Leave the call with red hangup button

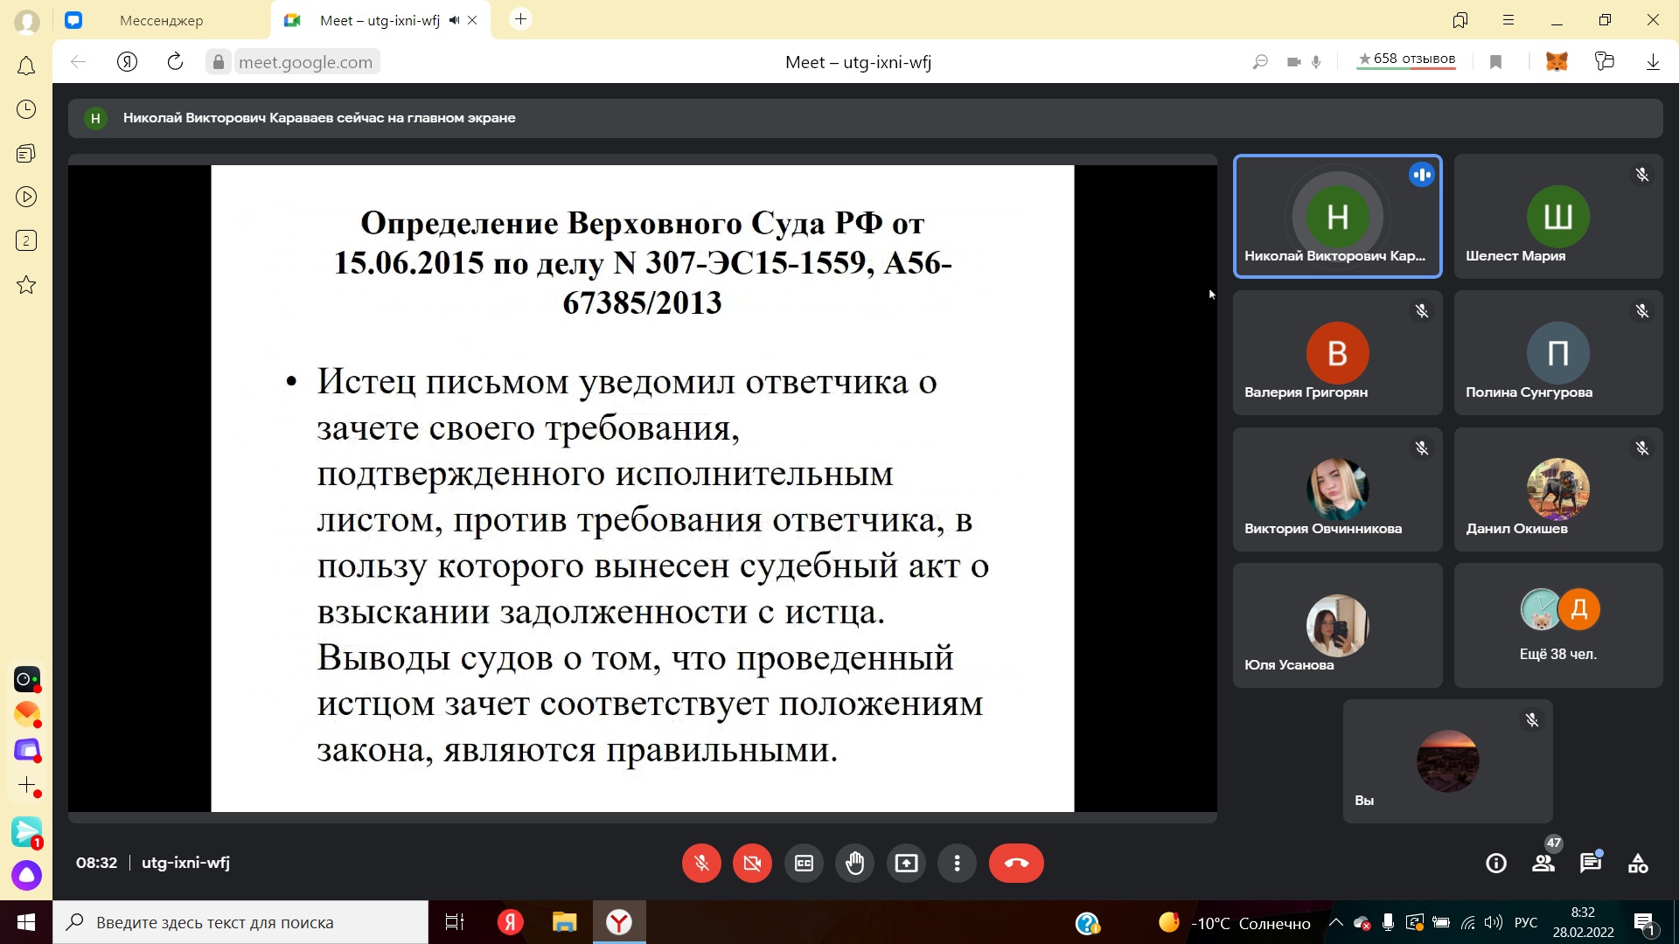click(x=1016, y=864)
